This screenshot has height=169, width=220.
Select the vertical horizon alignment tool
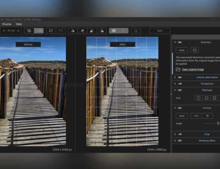[x=207, y=116]
